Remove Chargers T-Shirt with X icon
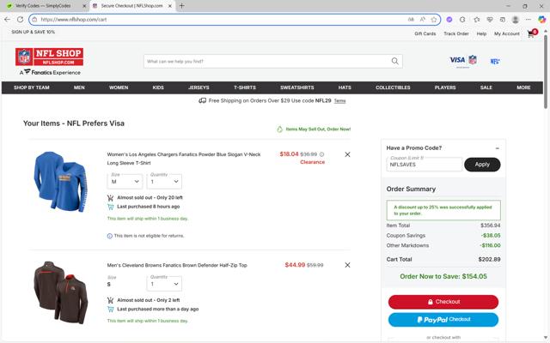 click(347, 154)
